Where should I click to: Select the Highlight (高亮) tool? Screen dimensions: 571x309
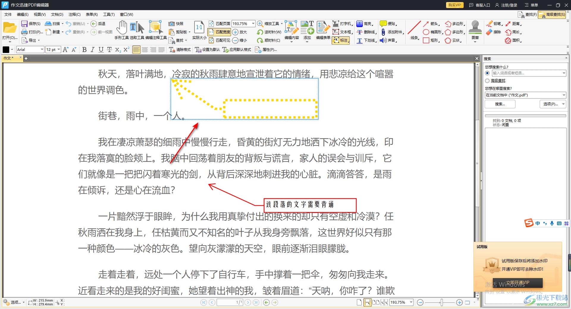click(x=365, y=24)
